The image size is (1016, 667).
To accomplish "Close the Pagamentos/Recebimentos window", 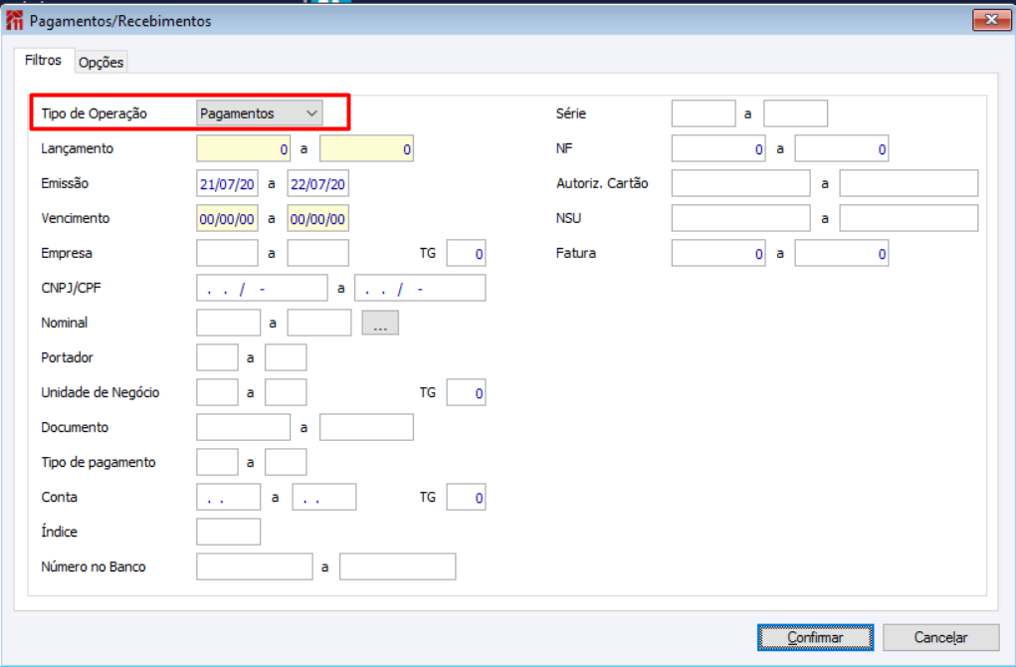I will tap(991, 20).
